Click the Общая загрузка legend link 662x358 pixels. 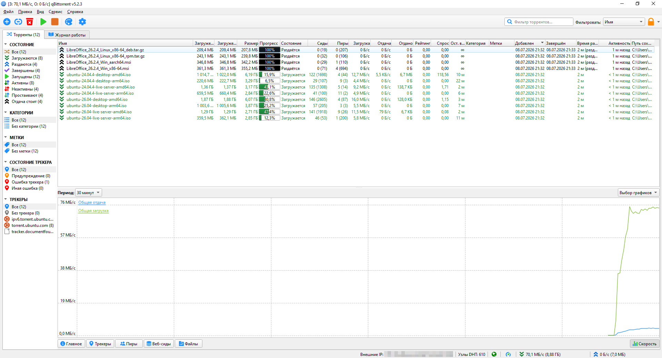point(93,211)
